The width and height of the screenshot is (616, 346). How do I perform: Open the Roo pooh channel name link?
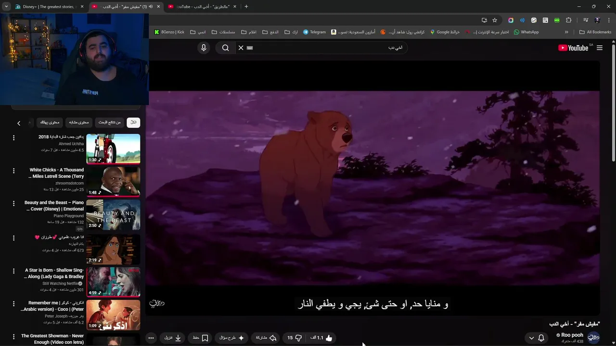coord(572,335)
